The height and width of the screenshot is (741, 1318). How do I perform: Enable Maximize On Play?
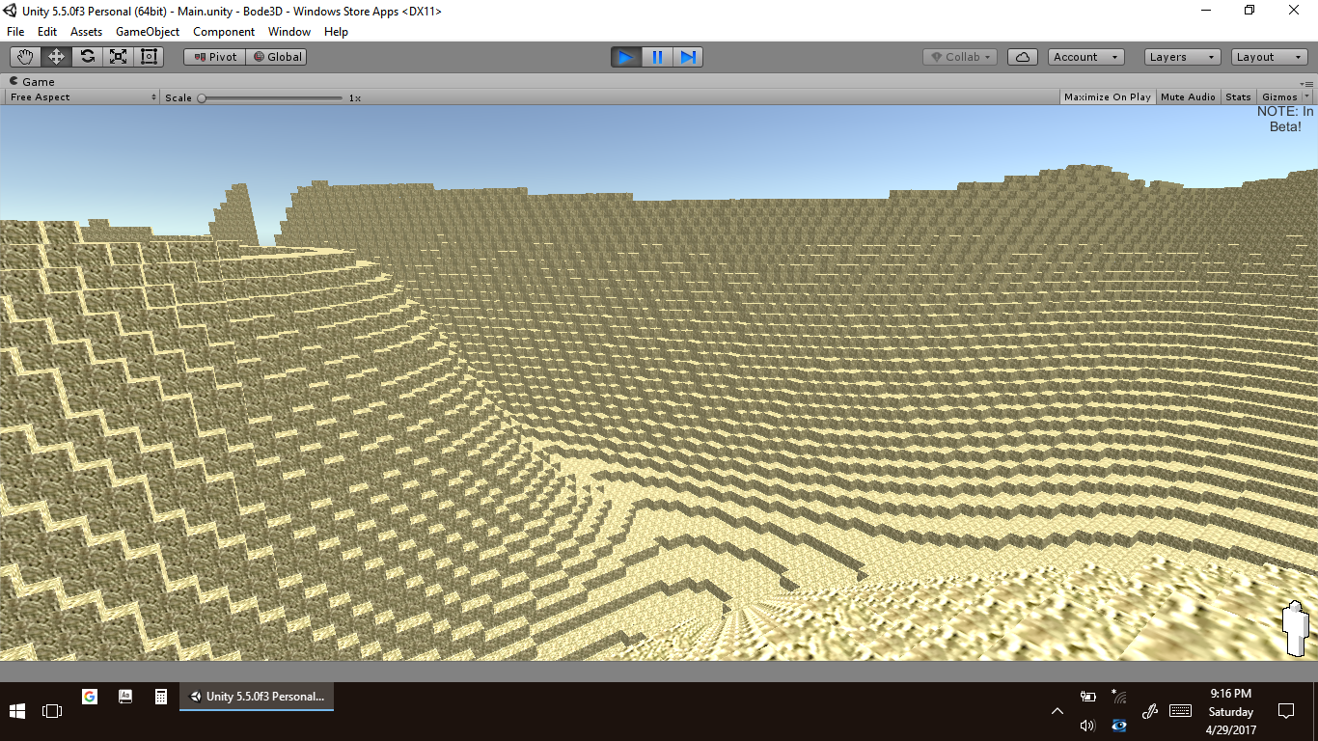(1107, 97)
